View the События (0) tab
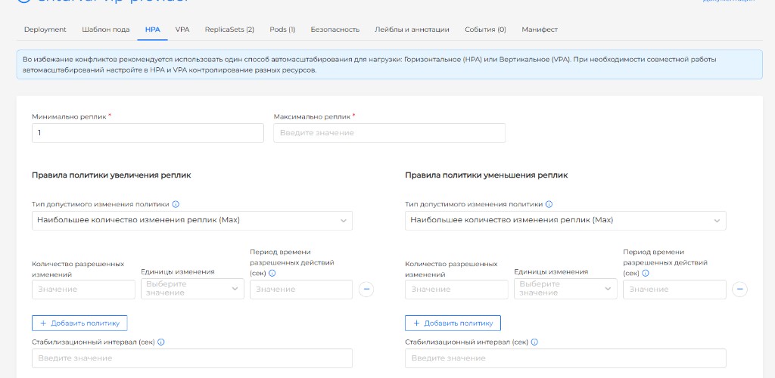This screenshot has width=775, height=378. click(485, 29)
